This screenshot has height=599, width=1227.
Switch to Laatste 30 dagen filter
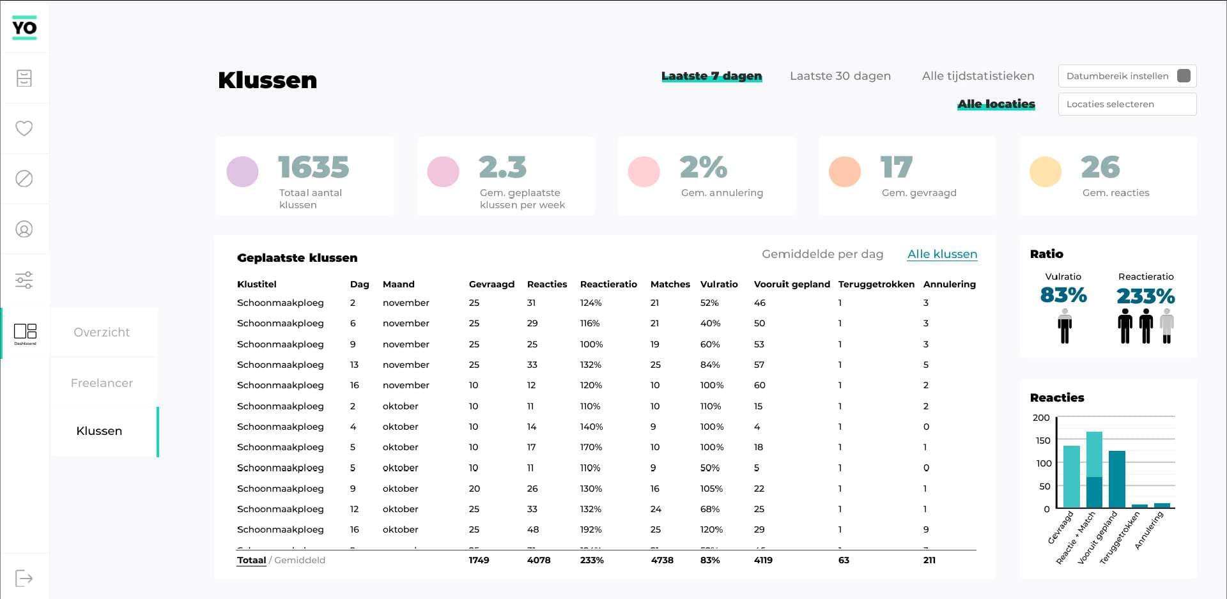click(840, 76)
